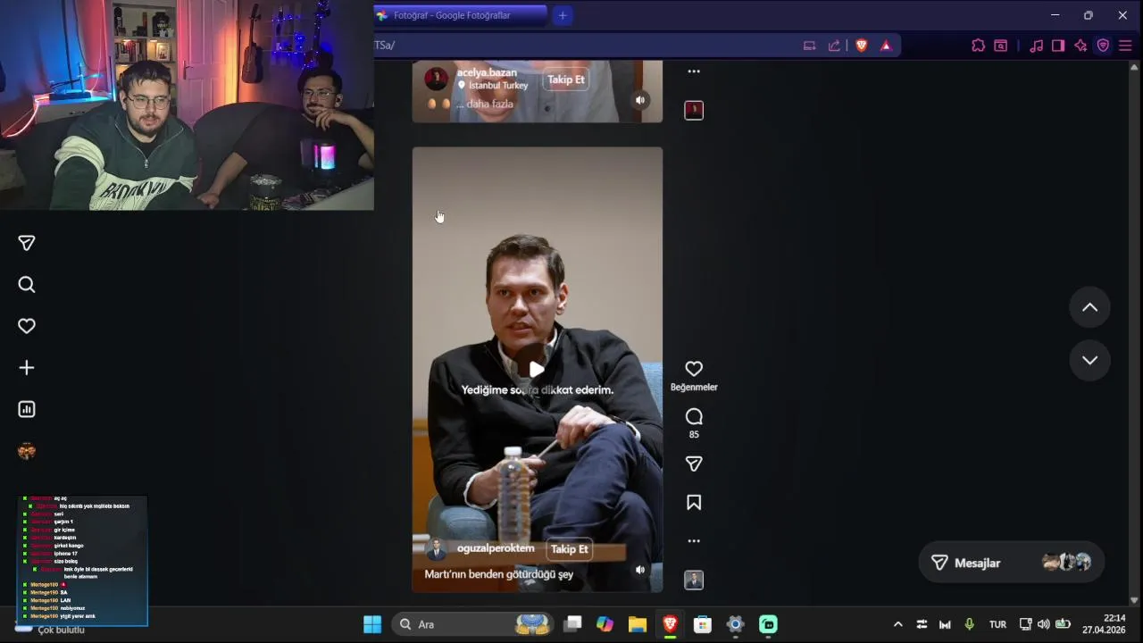Open more options below the bookmark icon
This screenshot has width=1143, height=643.
[x=694, y=541]
